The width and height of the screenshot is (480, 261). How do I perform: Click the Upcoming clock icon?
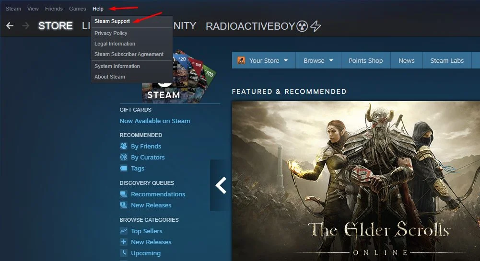pos(124,253)
